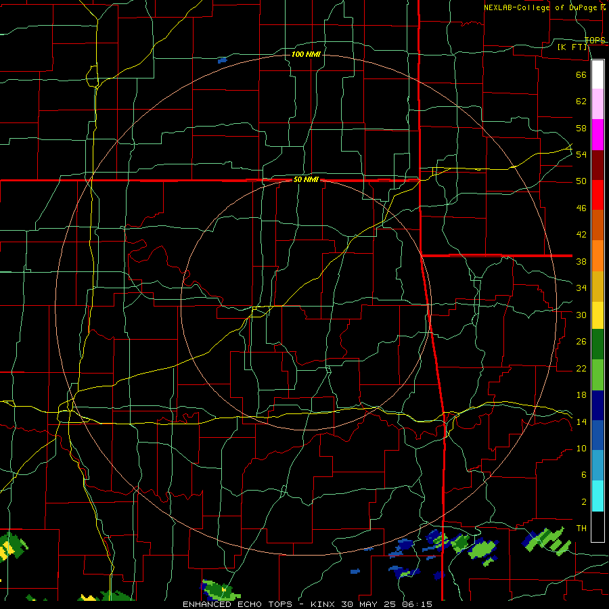Click the 'TOPS' legend title
Screen dimensions: 609x609
pos(595,40)
